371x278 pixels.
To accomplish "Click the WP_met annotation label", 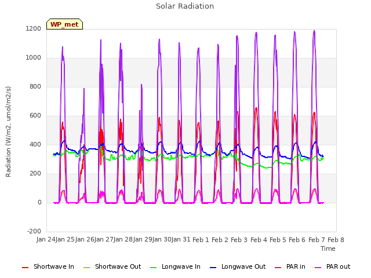I will 64,24.
